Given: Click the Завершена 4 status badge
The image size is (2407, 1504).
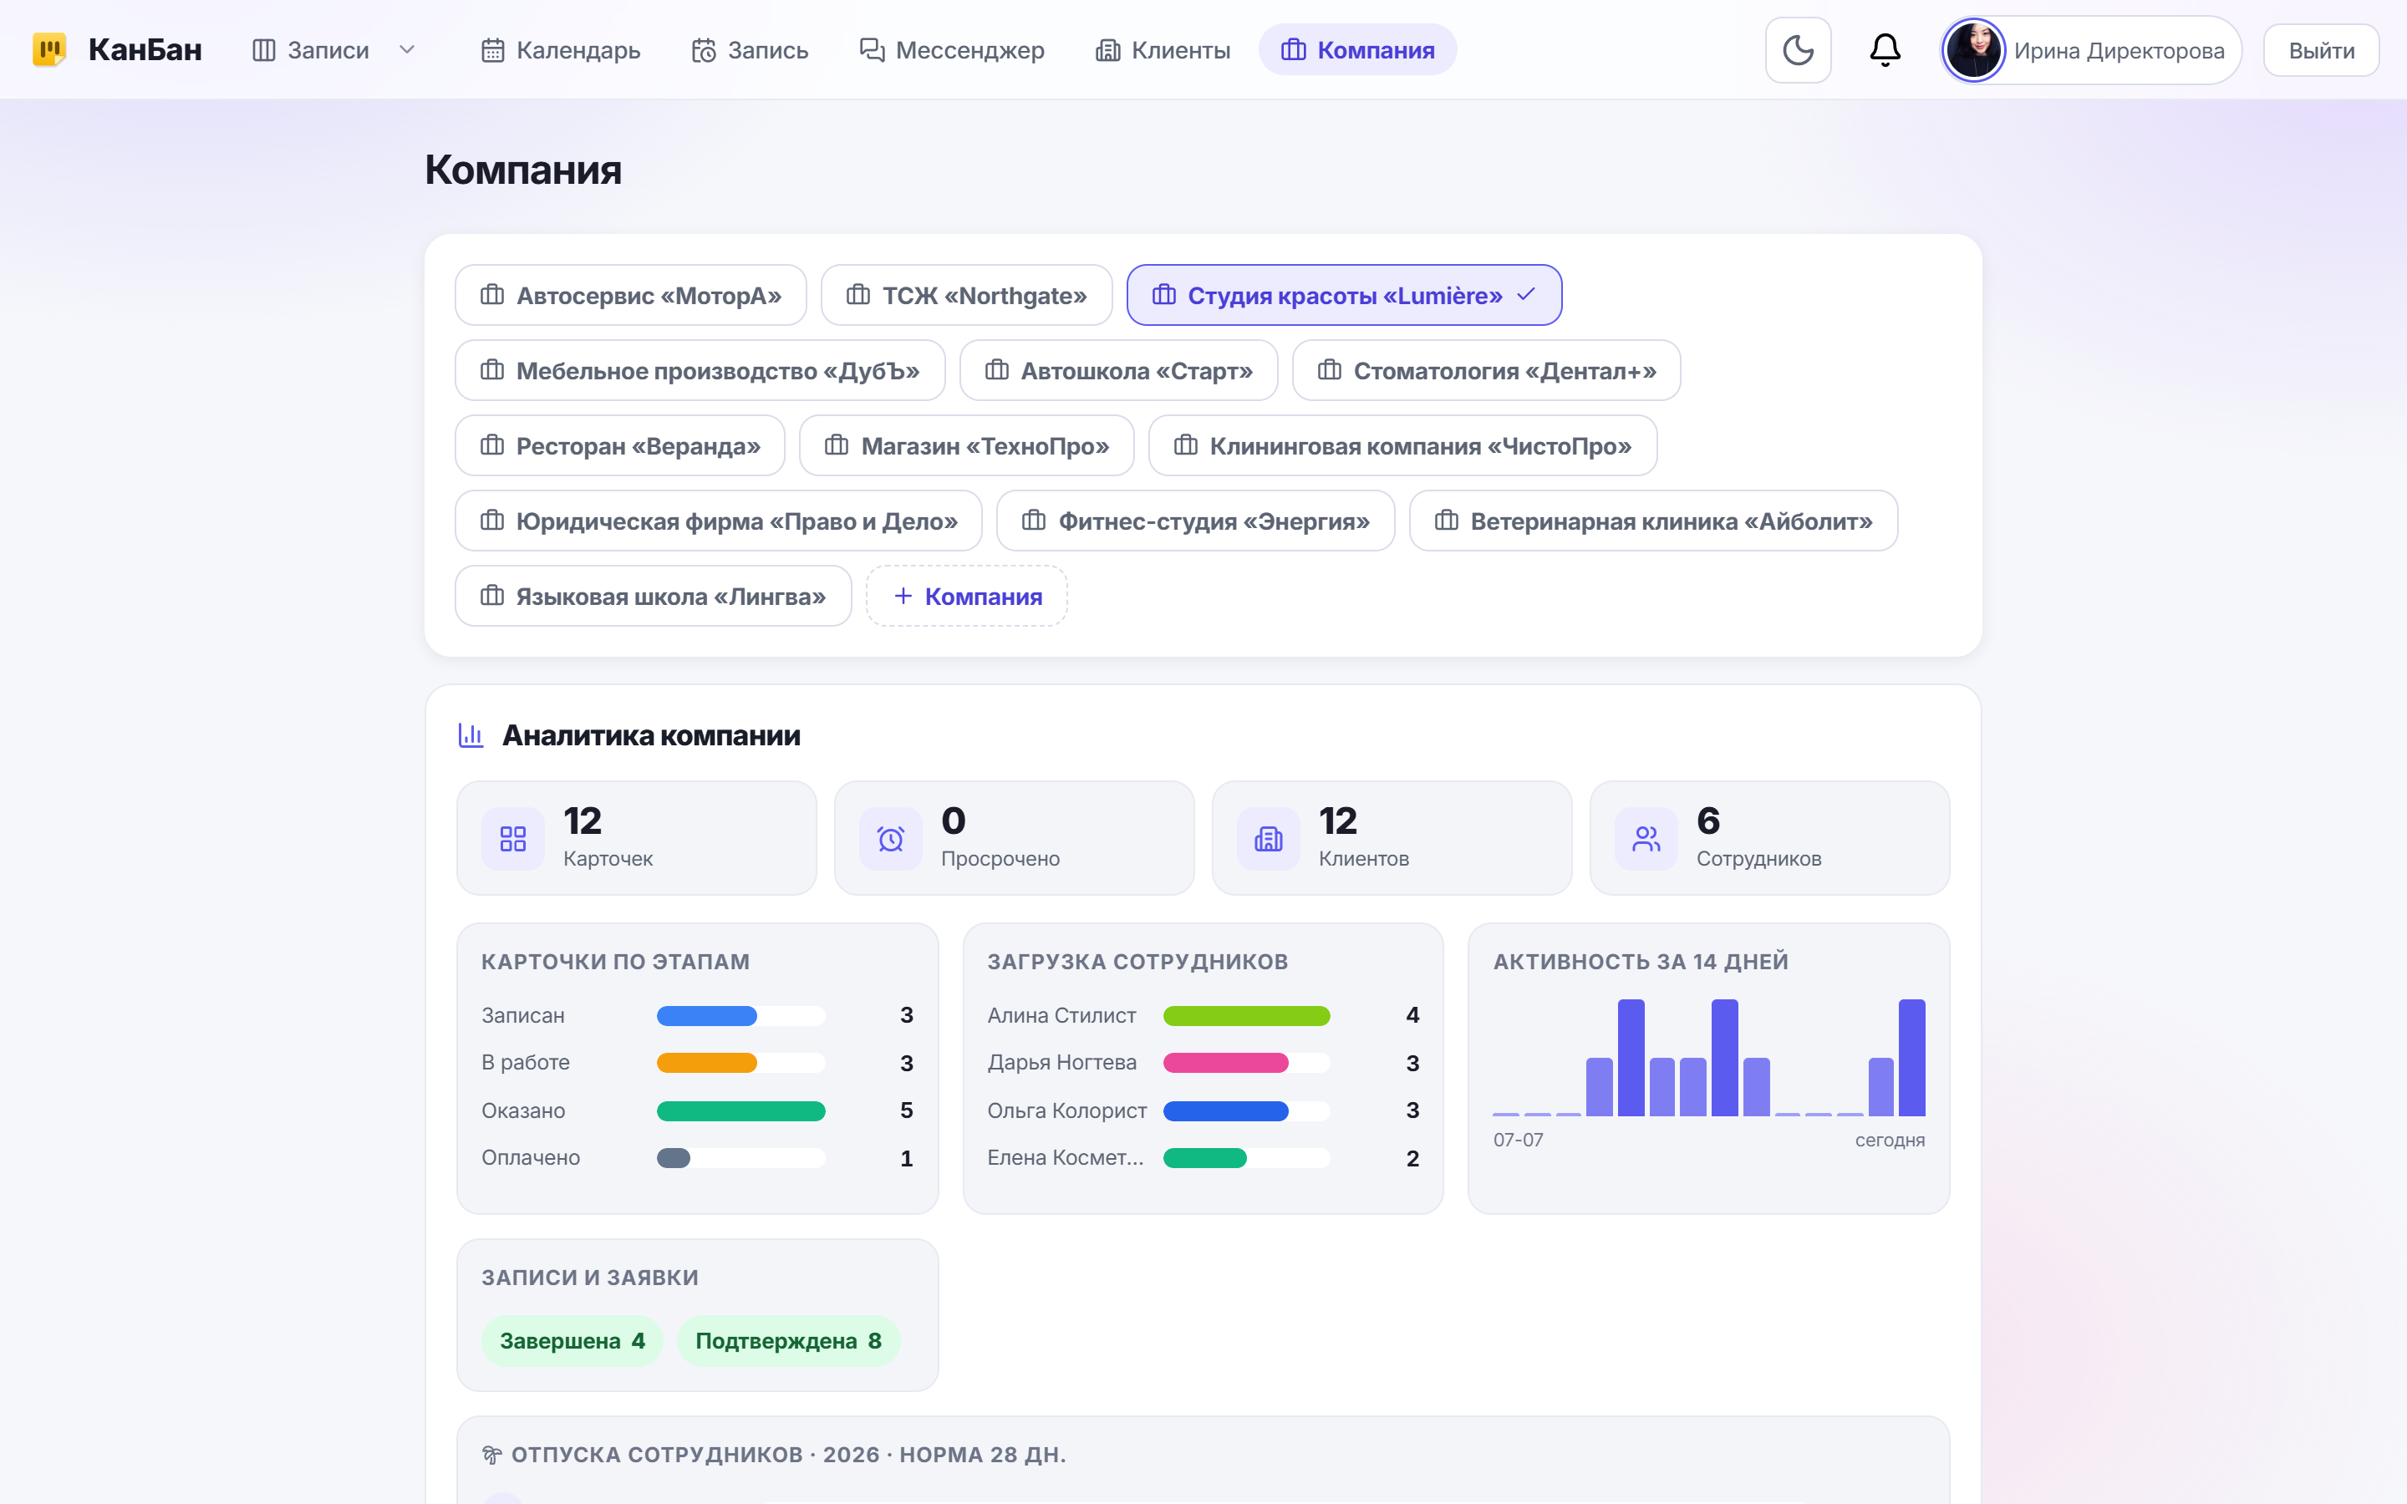Looking at the screenshot, I should pyautogui.click(x=572, y=1341).
